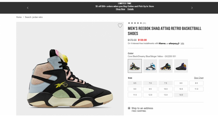Return to jordan retro search breadcrumb
This screenshot has width=218, height=116.
34,17
